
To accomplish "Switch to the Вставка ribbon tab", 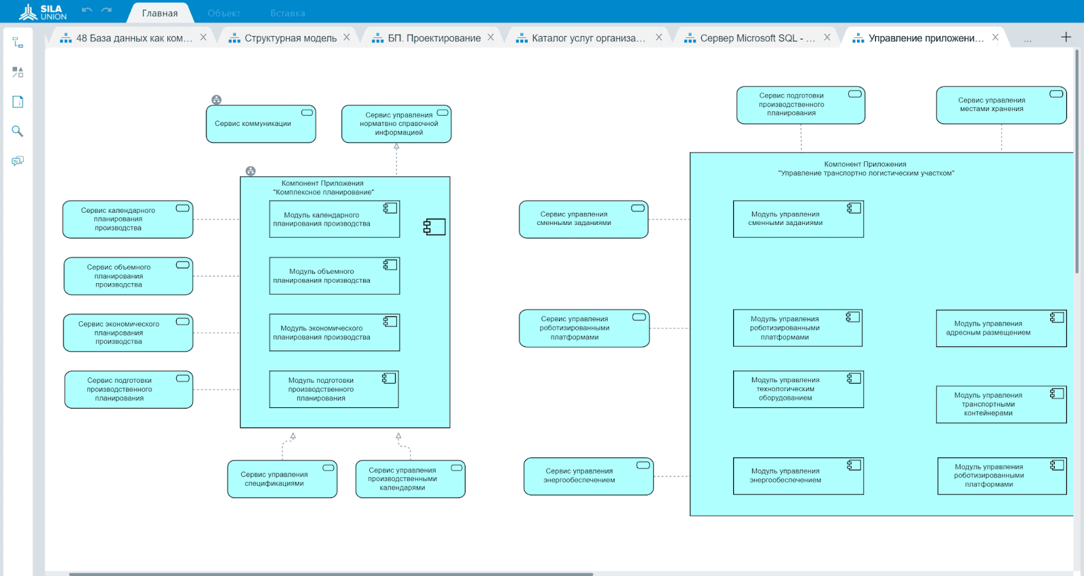I will point(287,13).
